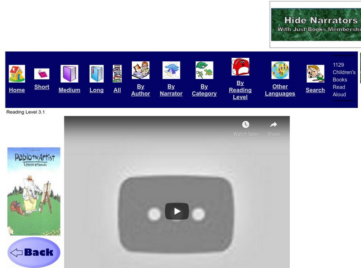
Task: Open the Long books link
Action: (97, 90)
